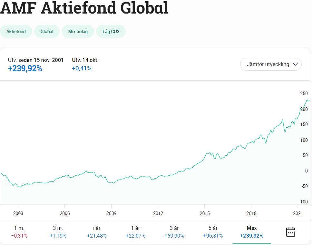Screen dimensions: 312x245
Task: Select the 1 år performance tab
Action: [x=135, y=232]
